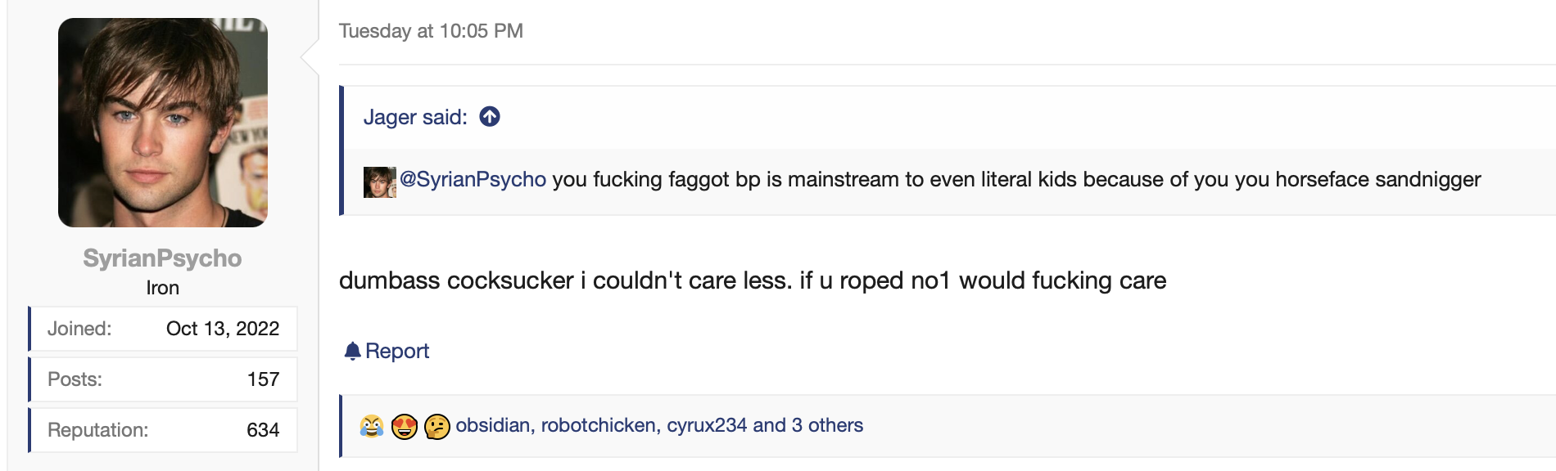
Task: Click the @SyrianPsycho mention in the quote
Action: coord(473,180)
